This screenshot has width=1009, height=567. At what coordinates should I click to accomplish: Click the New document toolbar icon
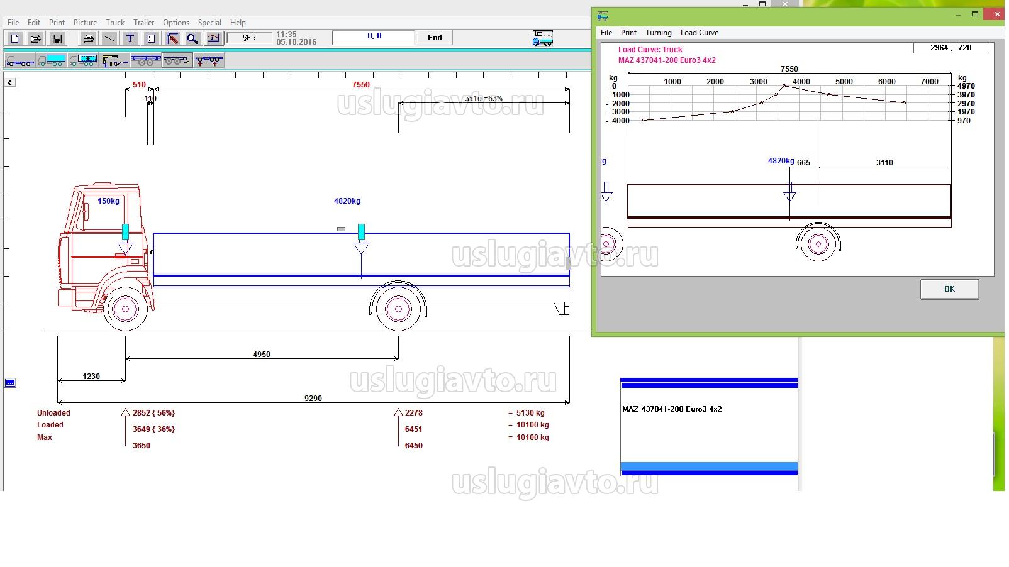point(15,38)
